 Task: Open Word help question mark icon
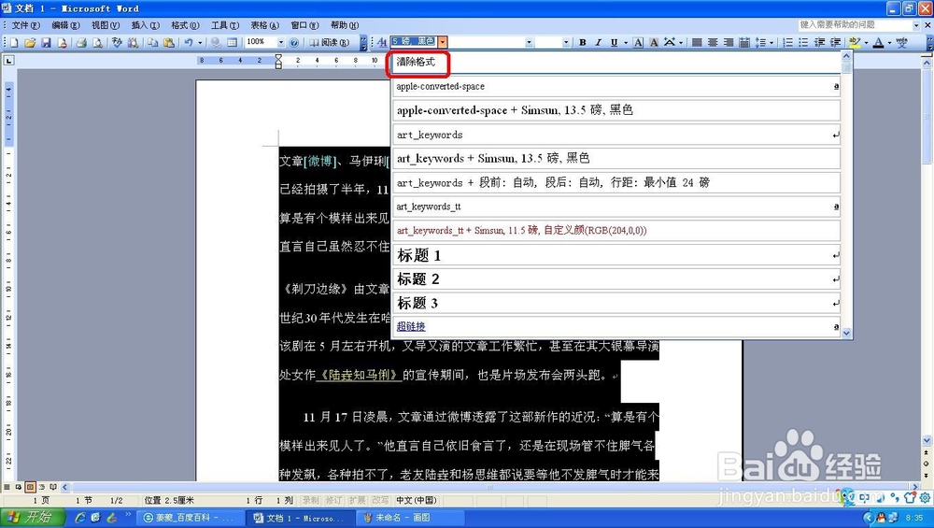pyautogui.click(x=293, y=43)
